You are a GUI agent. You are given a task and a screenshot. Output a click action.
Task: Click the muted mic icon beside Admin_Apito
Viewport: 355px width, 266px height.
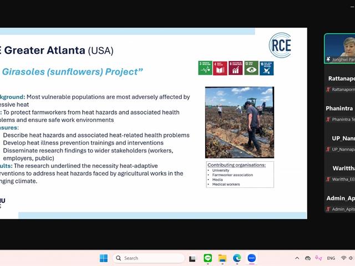pos(328,209)
